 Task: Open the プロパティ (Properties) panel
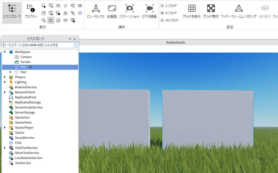[31, 11]
